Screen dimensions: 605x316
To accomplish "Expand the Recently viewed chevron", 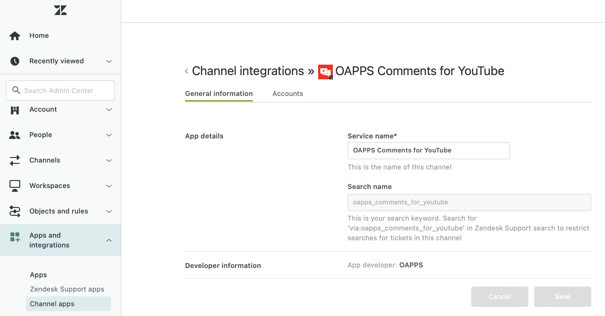I will (x=109, y=61).
